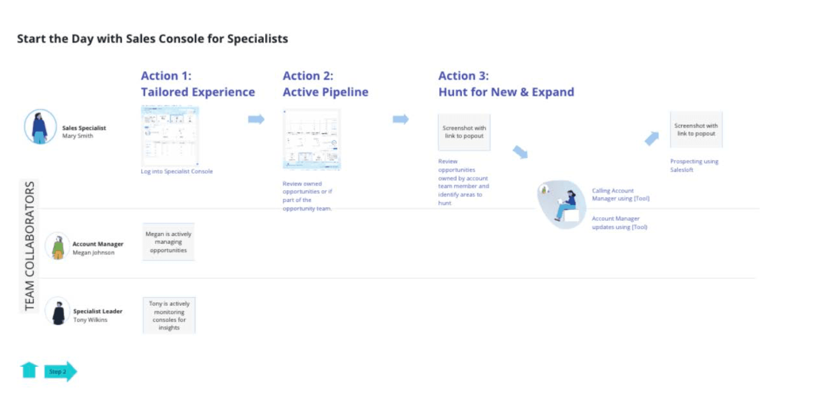Go to Step 2 arrow button
Viewport: 839px width, 396px height.
pyautogui.click(x=61, y=371)
